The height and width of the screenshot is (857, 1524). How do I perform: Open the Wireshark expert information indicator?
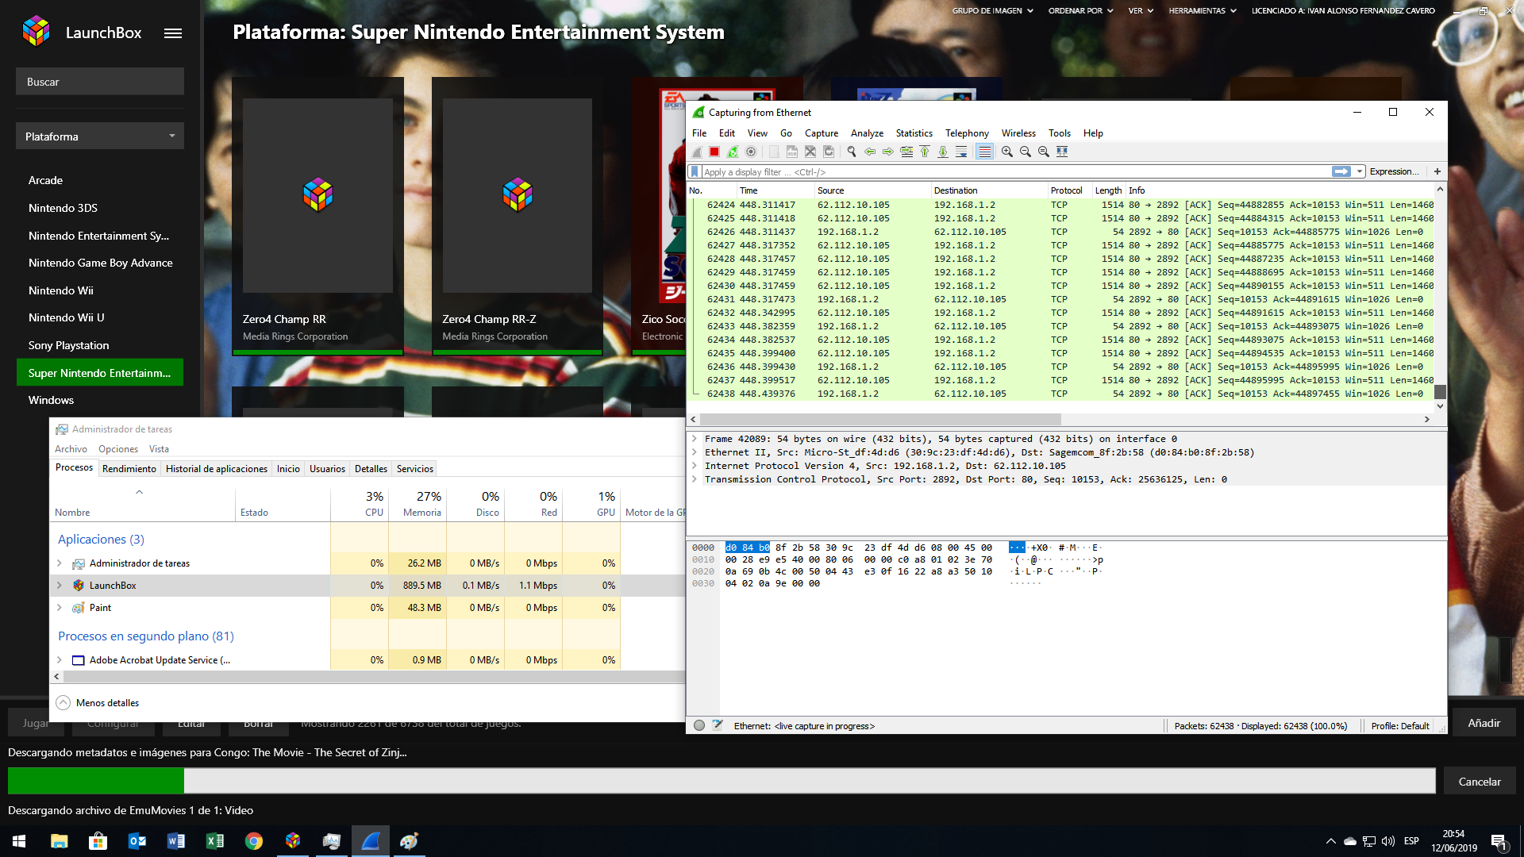tap(699, 725)
